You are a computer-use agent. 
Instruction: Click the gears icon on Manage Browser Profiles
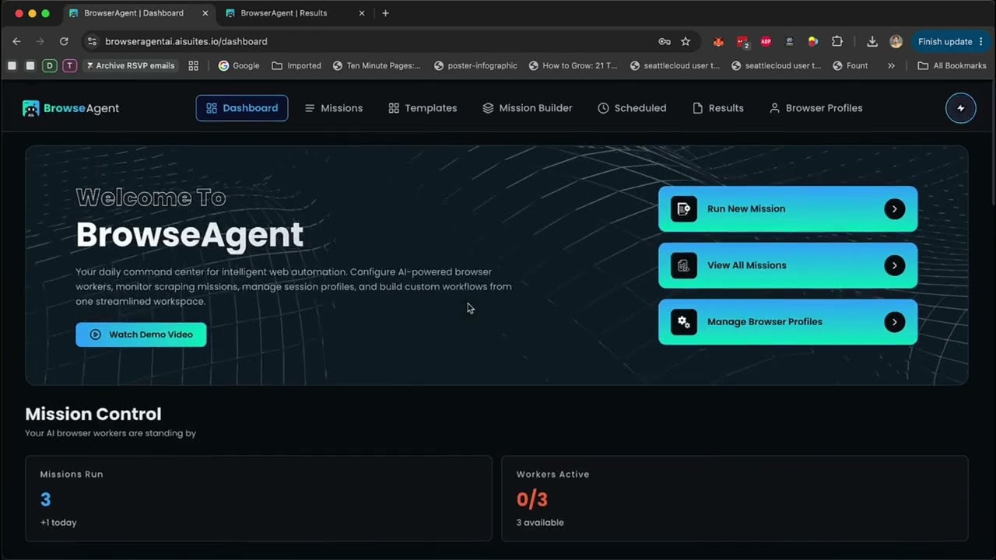683,322
